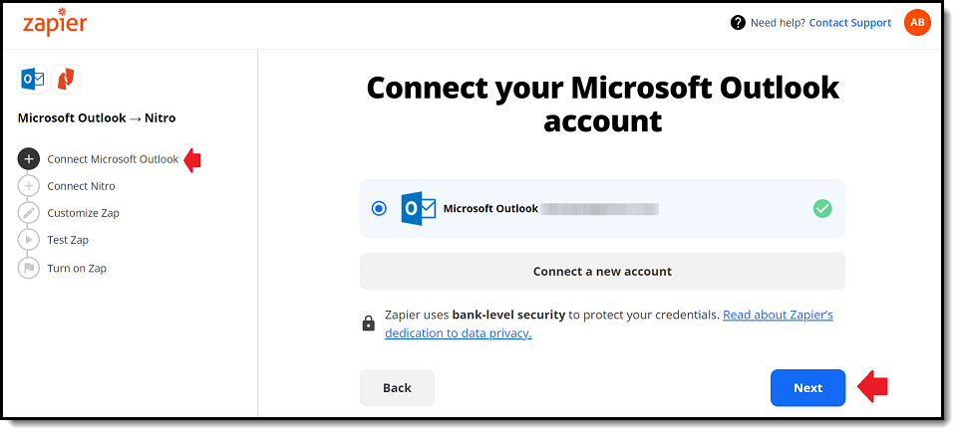This screenshot has height=435, width=959.
Task: Click the Turn on Zap flag icon
Action: pyautogui.click(x=29, y=268)
